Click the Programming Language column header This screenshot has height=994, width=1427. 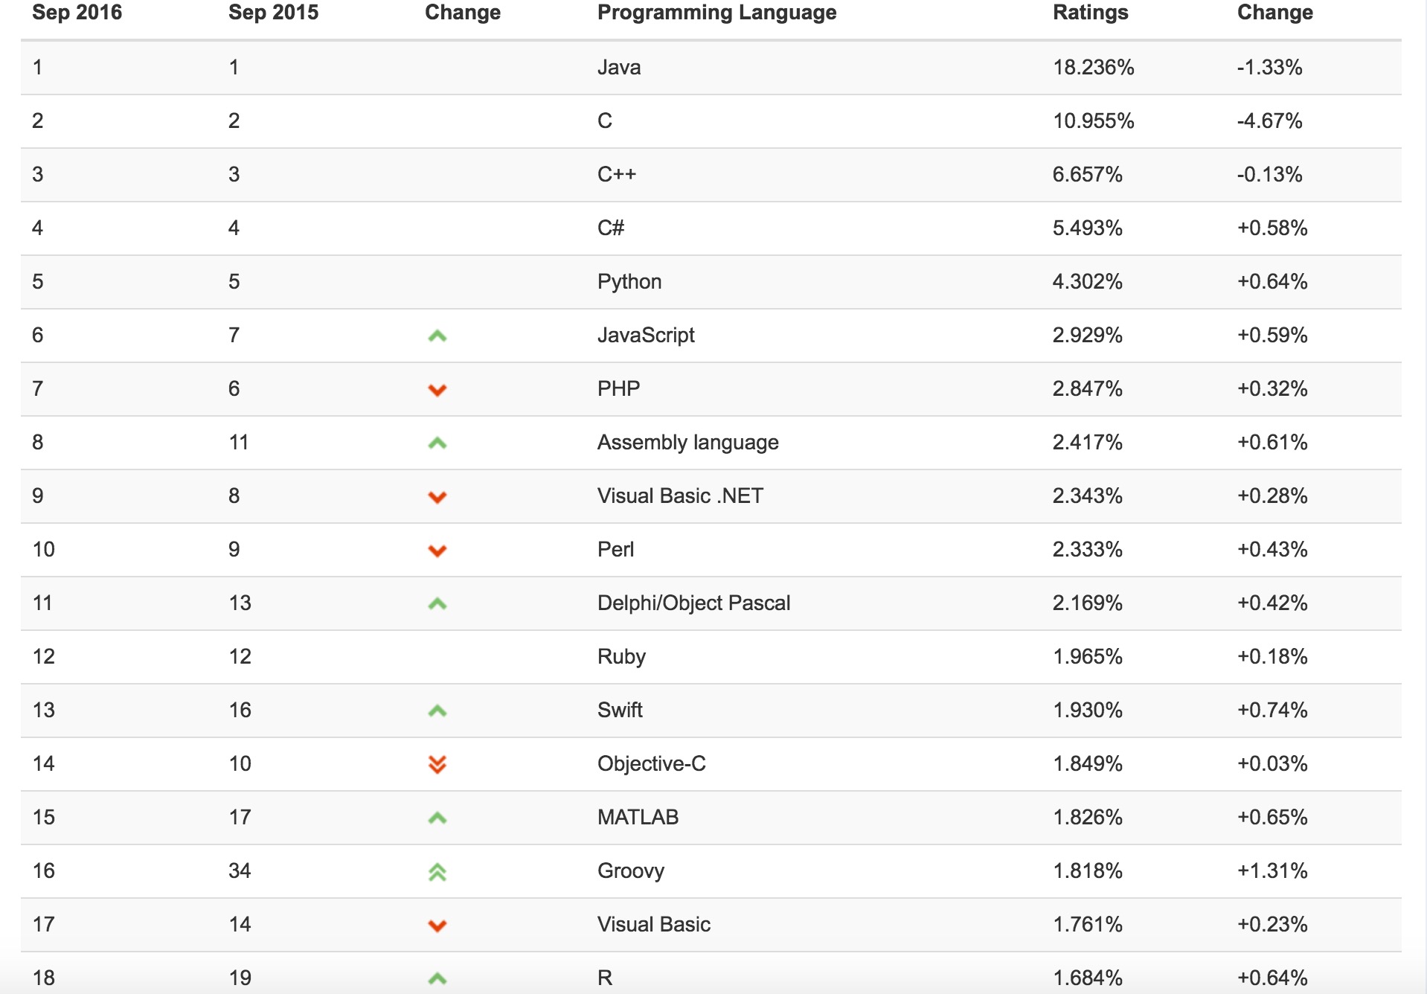coord(716,13)
